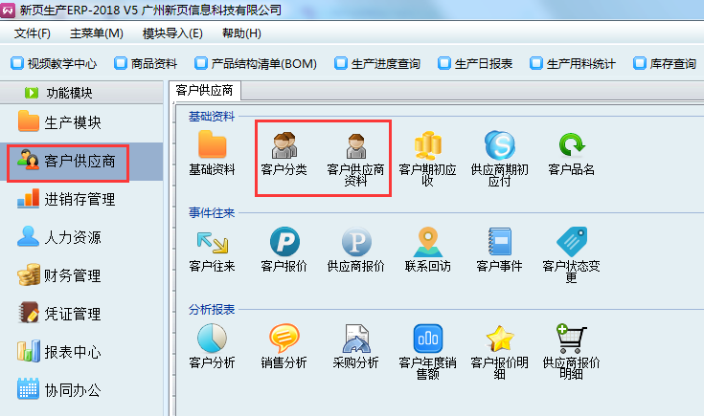Open 客户事件 notebook icon
This screenshot has height=416, width=704.
pos(499,242)
